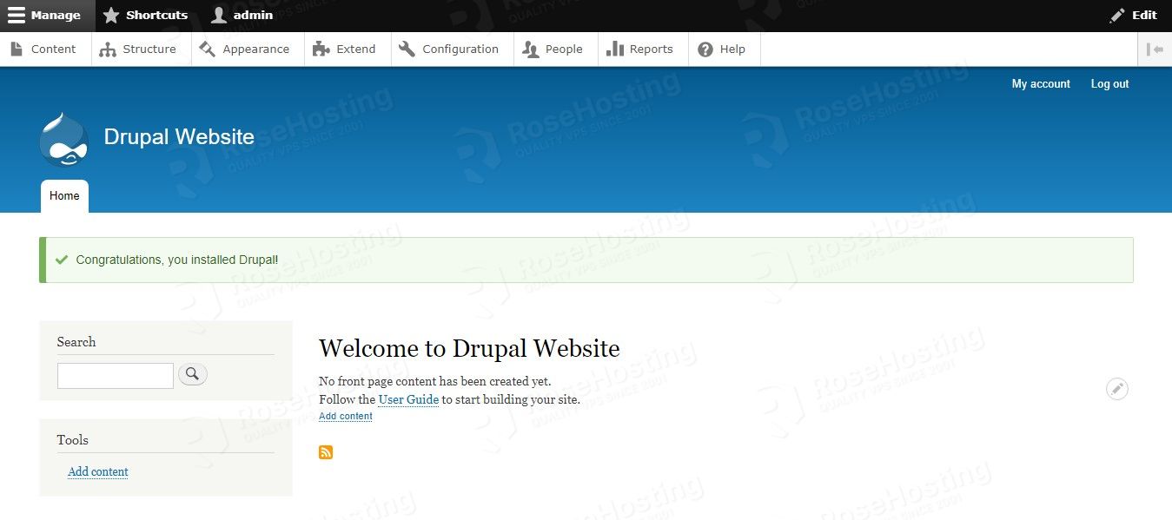Open Configuration via the wrench icon
This screenshot has height=520, width=1172.
[x=405, y=49]
